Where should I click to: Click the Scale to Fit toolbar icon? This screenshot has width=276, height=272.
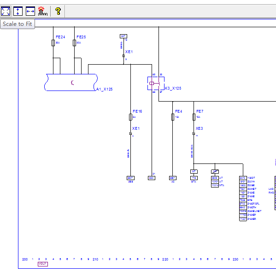(6, 12)
